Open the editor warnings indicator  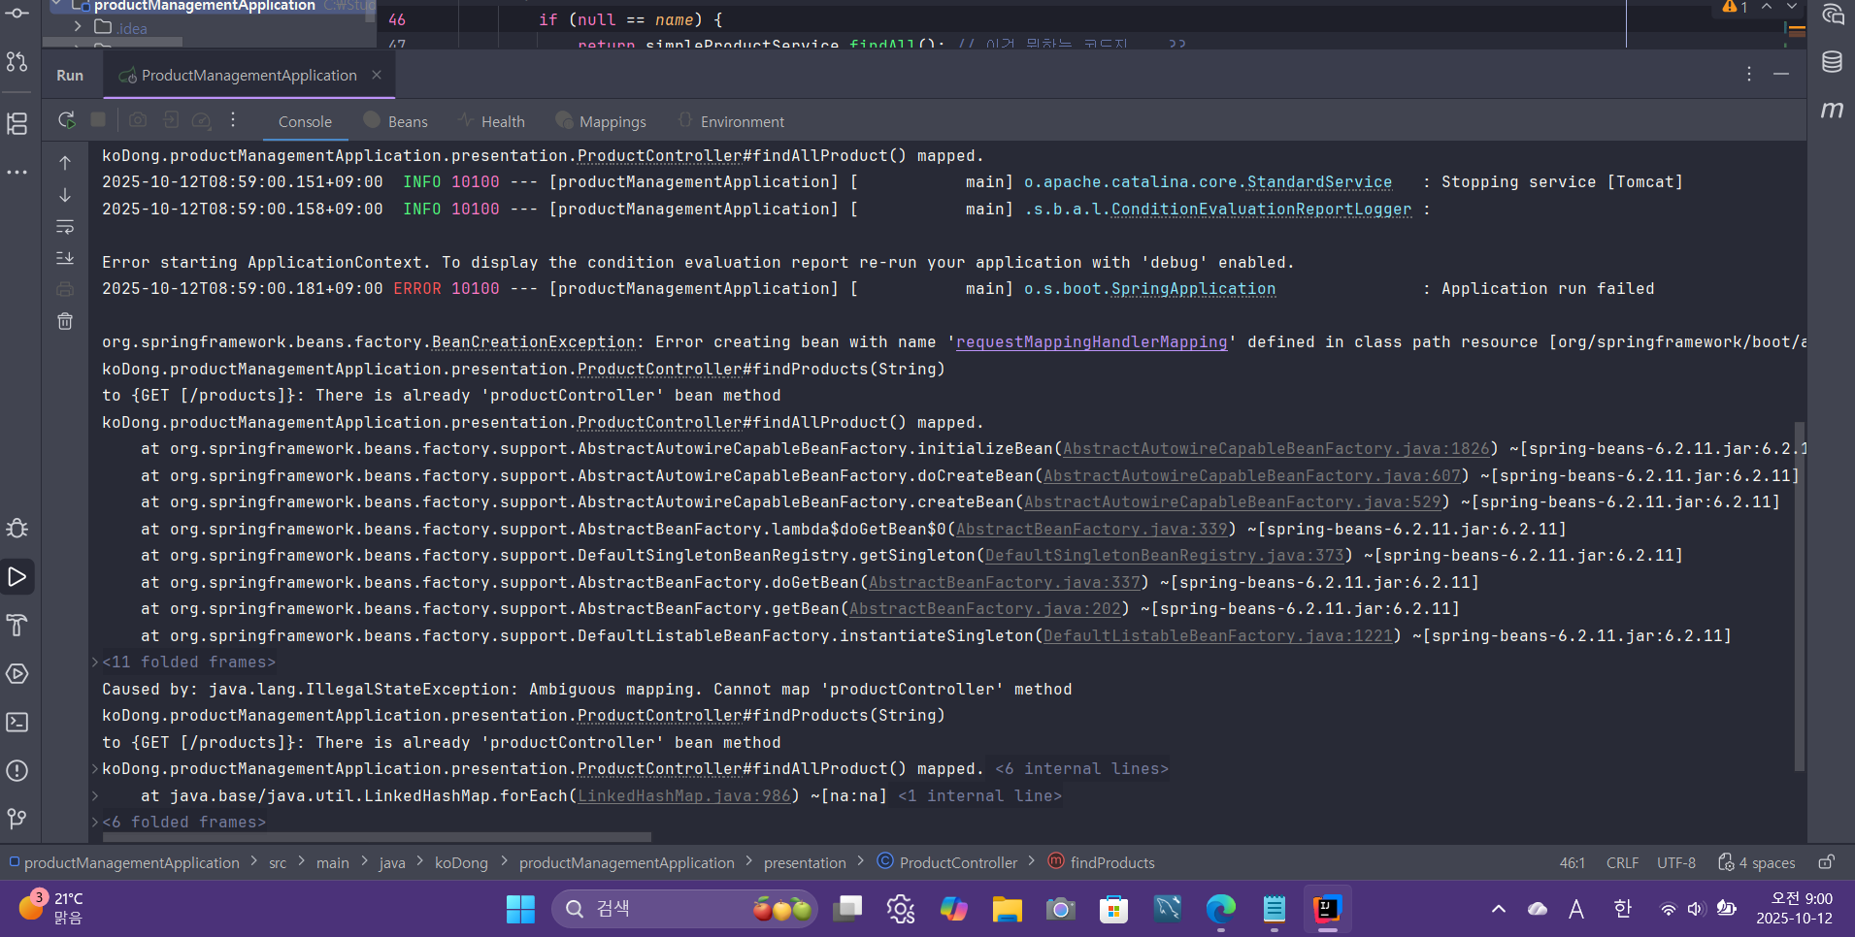tap(1735, 7)
